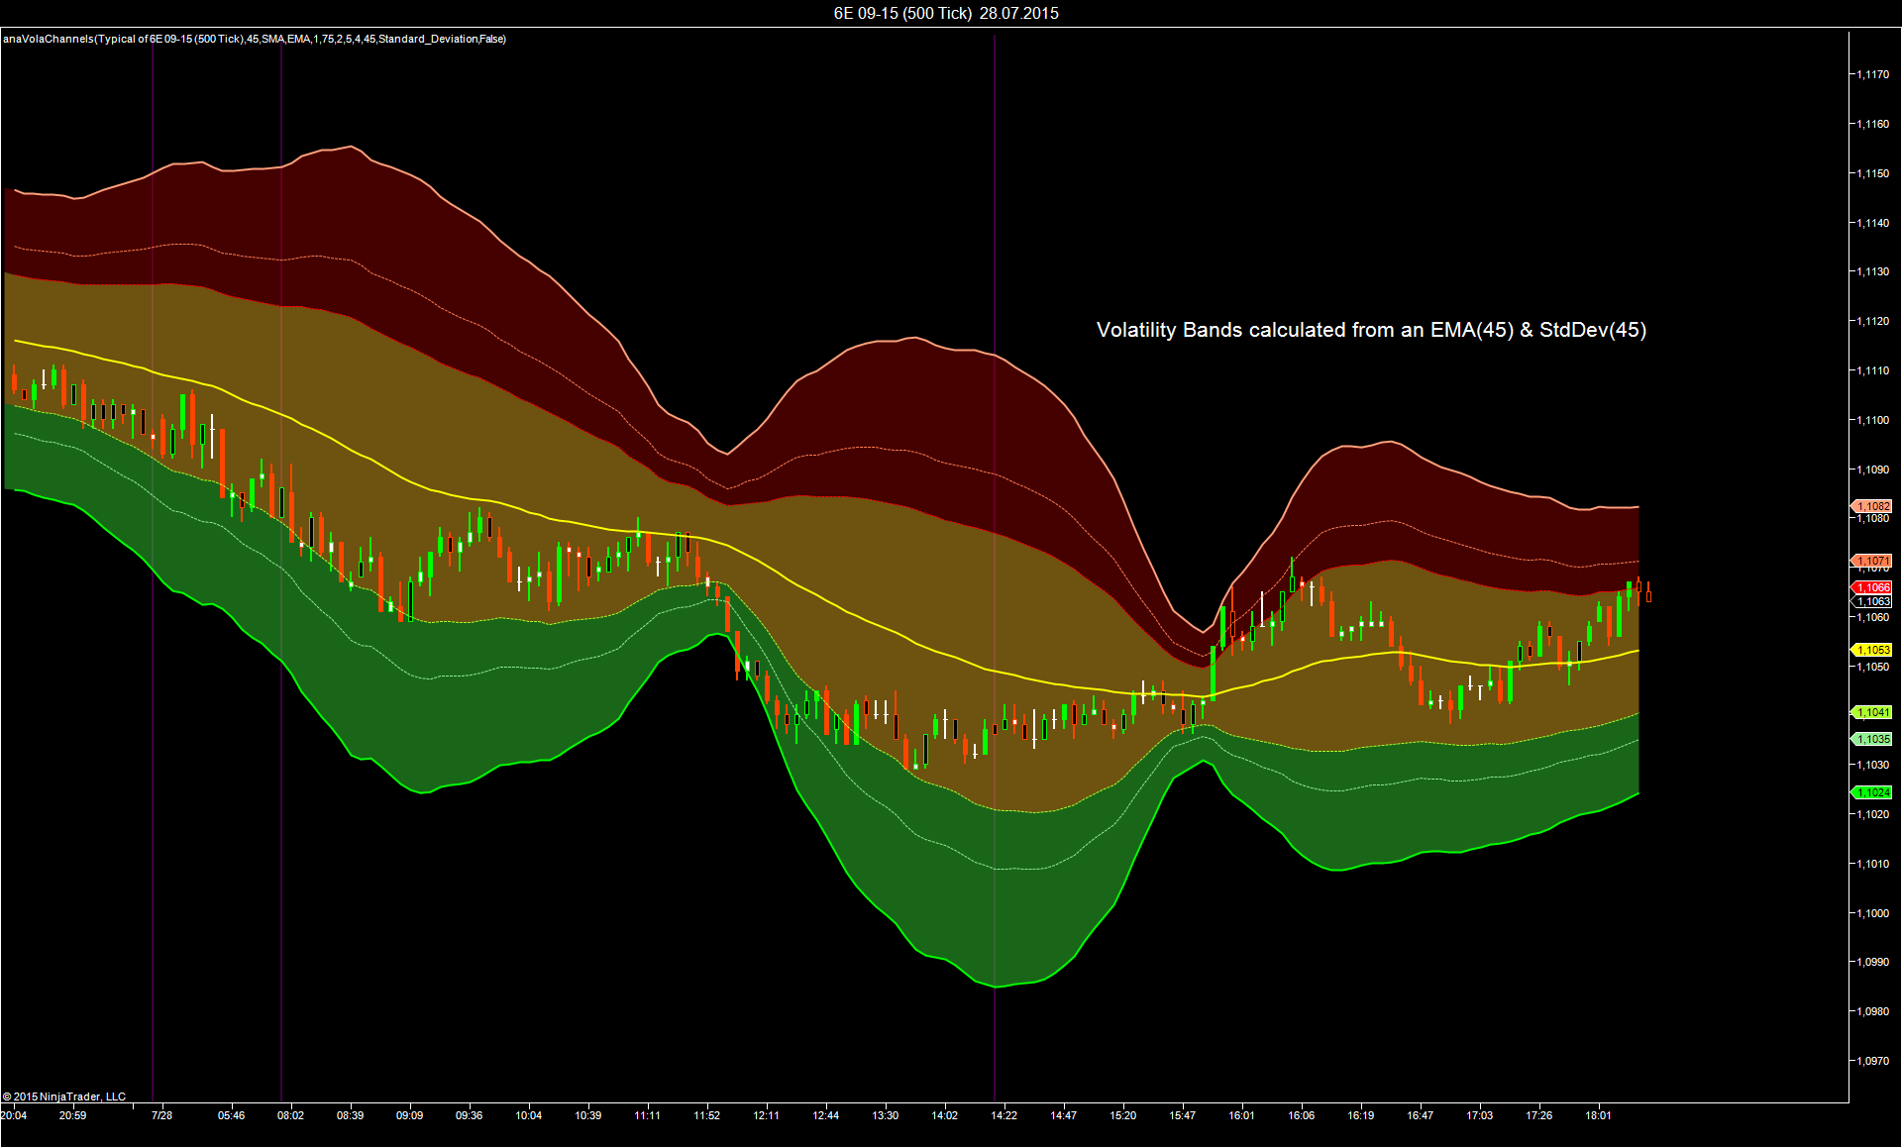Click the 7/28 date label on time axis
Viewport: 1902px width, 1148px height.
click(x=161, y=1115)
